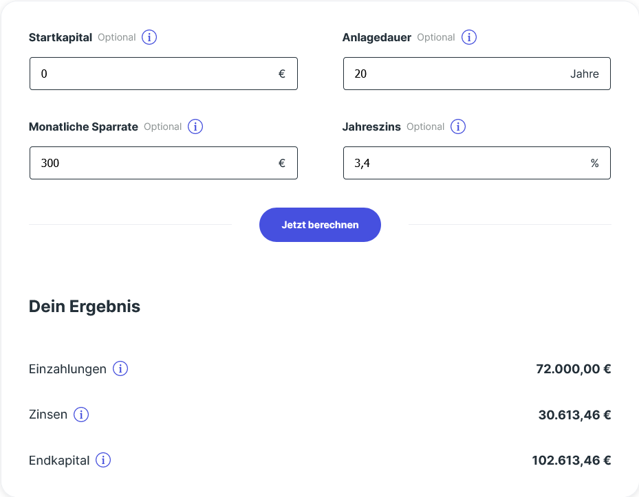Image resolution: width=639 pixels, height=497 pixels.
Task: Focus the Startkapital input field
Action: 151,74
